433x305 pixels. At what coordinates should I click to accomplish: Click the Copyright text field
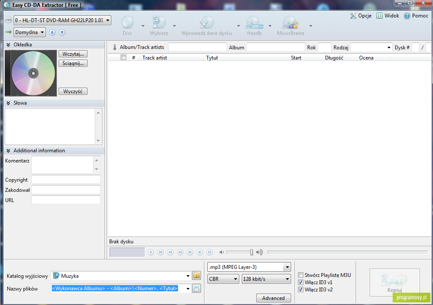click(66, 180)
